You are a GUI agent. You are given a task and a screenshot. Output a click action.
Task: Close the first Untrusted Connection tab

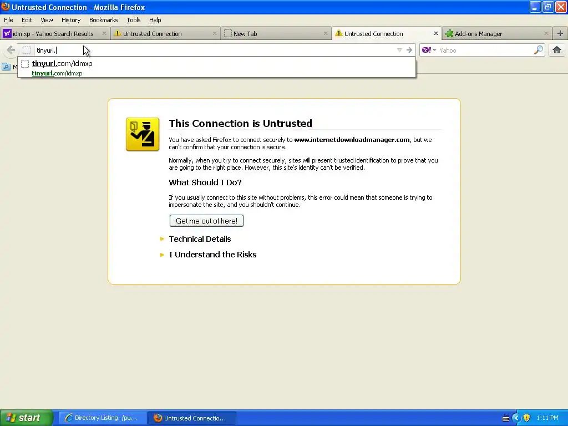[215, 33]
